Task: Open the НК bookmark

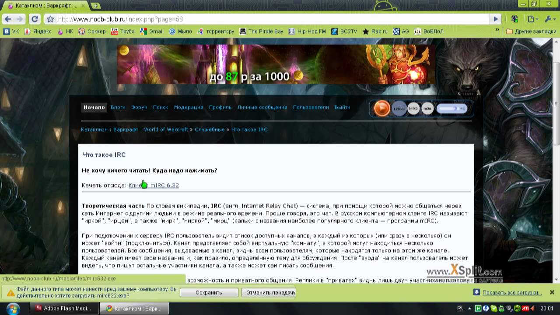Action: (65, 31)
